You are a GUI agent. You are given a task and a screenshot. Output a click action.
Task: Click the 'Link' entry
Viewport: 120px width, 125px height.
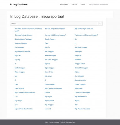coord(16,97)
